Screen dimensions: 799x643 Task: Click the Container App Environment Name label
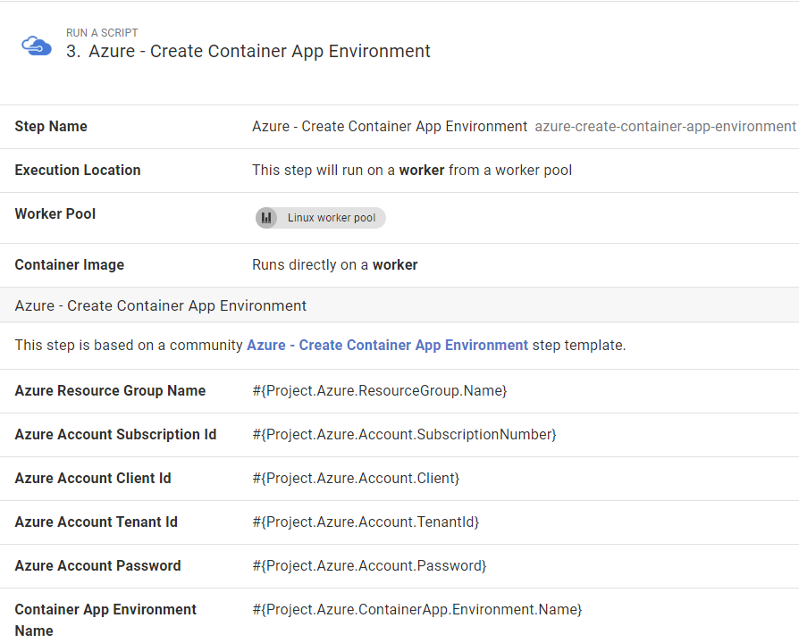[105, 620]
